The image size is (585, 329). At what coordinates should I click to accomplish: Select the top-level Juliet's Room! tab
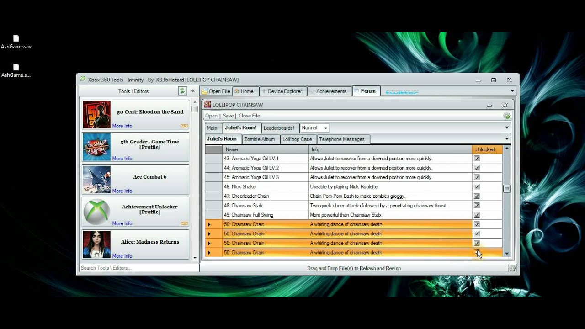[x=242, y=128]
